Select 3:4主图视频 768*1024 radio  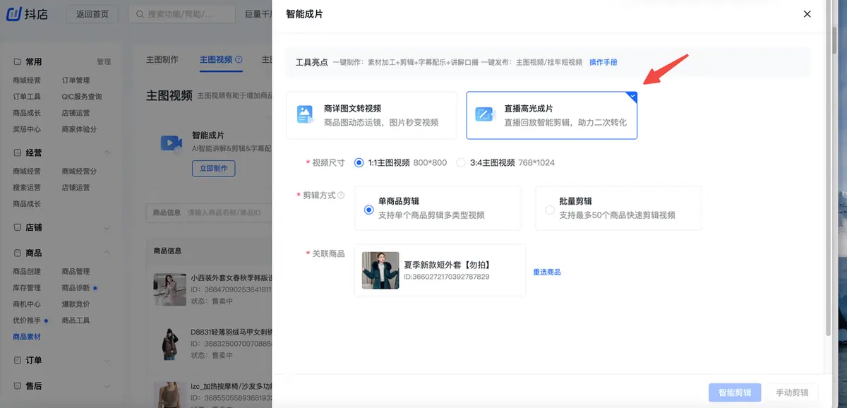pyautogui.click(x=461, y=162)
